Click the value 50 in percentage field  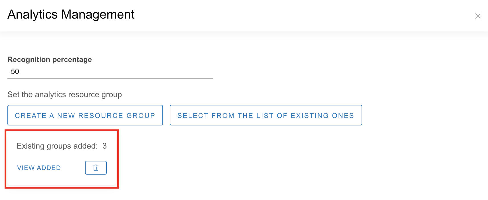click(15, 72)
